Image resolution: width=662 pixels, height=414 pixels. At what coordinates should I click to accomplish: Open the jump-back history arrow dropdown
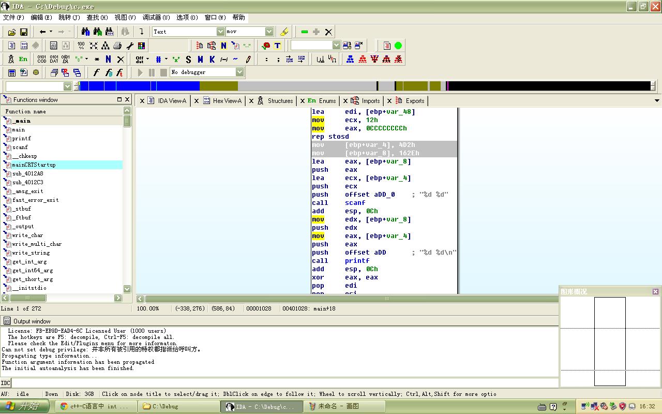[51, 32]
